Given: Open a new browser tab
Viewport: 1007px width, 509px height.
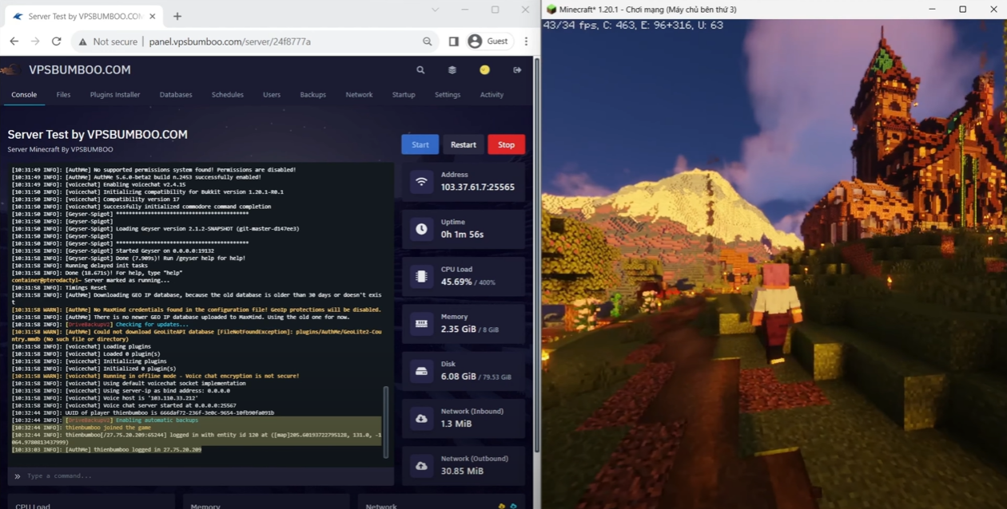Looking at the screenshot, I should (x=177, y=16).
